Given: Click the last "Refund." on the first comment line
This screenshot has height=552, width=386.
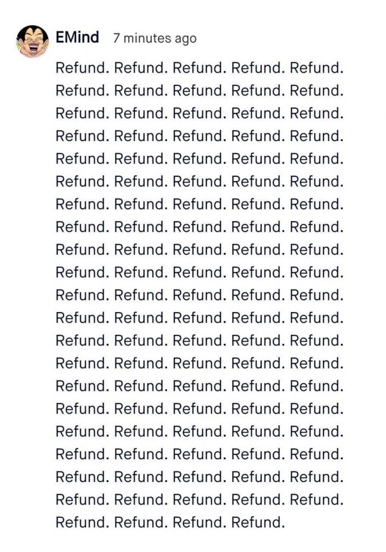Looking at the screenshot, I should pos(317,68).
